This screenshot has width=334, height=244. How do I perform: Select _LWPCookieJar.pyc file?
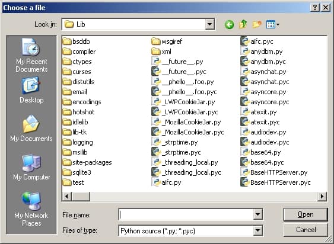(185, 112)
